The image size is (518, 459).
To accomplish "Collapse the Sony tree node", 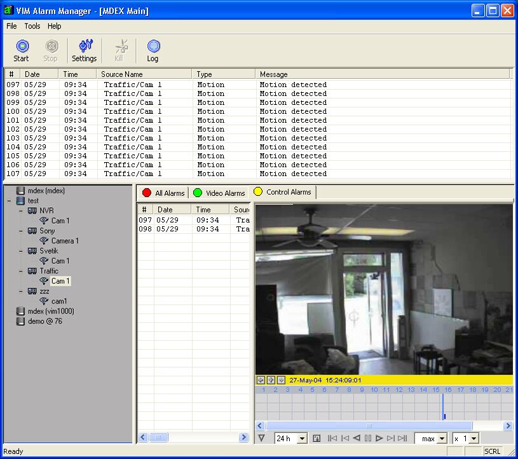I will [21, 231].
